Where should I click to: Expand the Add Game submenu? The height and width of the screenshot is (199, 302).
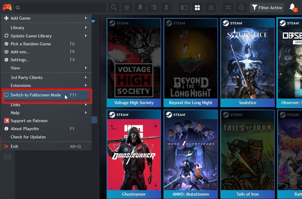click(46, 18)
